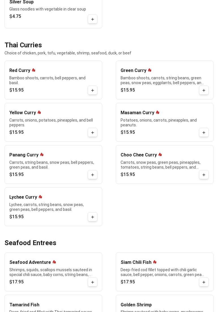Select the Masaman Curry title

point(137,113)
